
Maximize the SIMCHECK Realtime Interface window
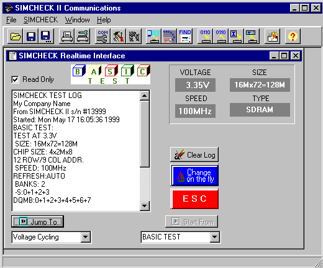pos(284,56)
